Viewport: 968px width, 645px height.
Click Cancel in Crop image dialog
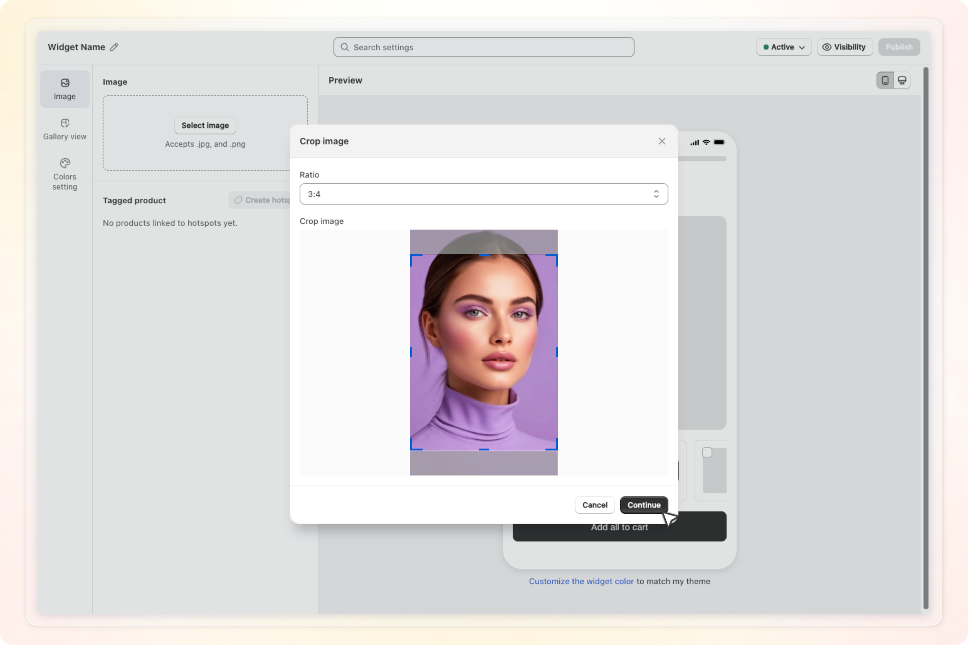[x=594, y=505]
